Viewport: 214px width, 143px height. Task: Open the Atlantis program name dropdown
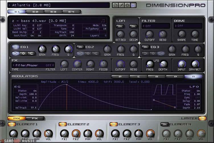(59, 5)
